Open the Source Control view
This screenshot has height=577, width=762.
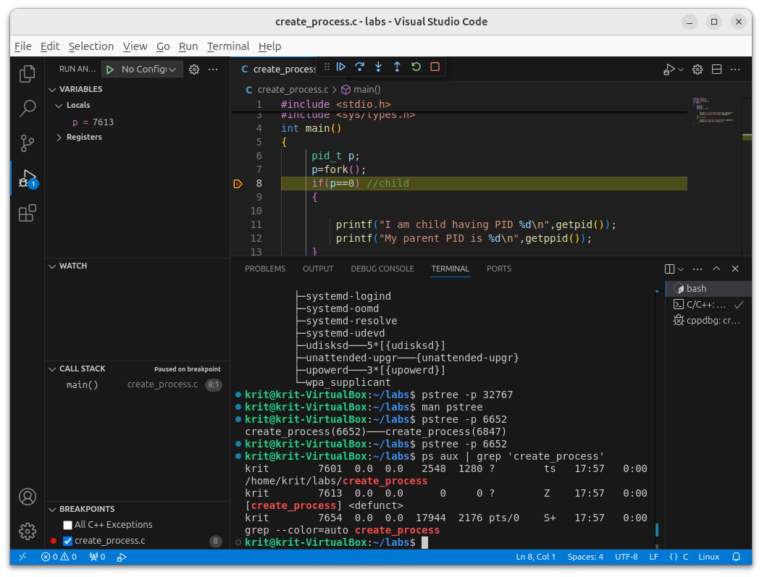28,143
